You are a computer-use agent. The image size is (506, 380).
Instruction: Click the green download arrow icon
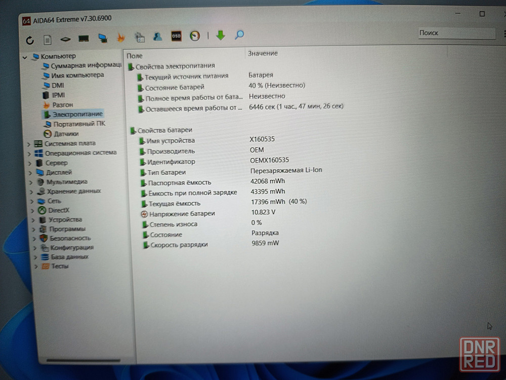pos(221,35)
